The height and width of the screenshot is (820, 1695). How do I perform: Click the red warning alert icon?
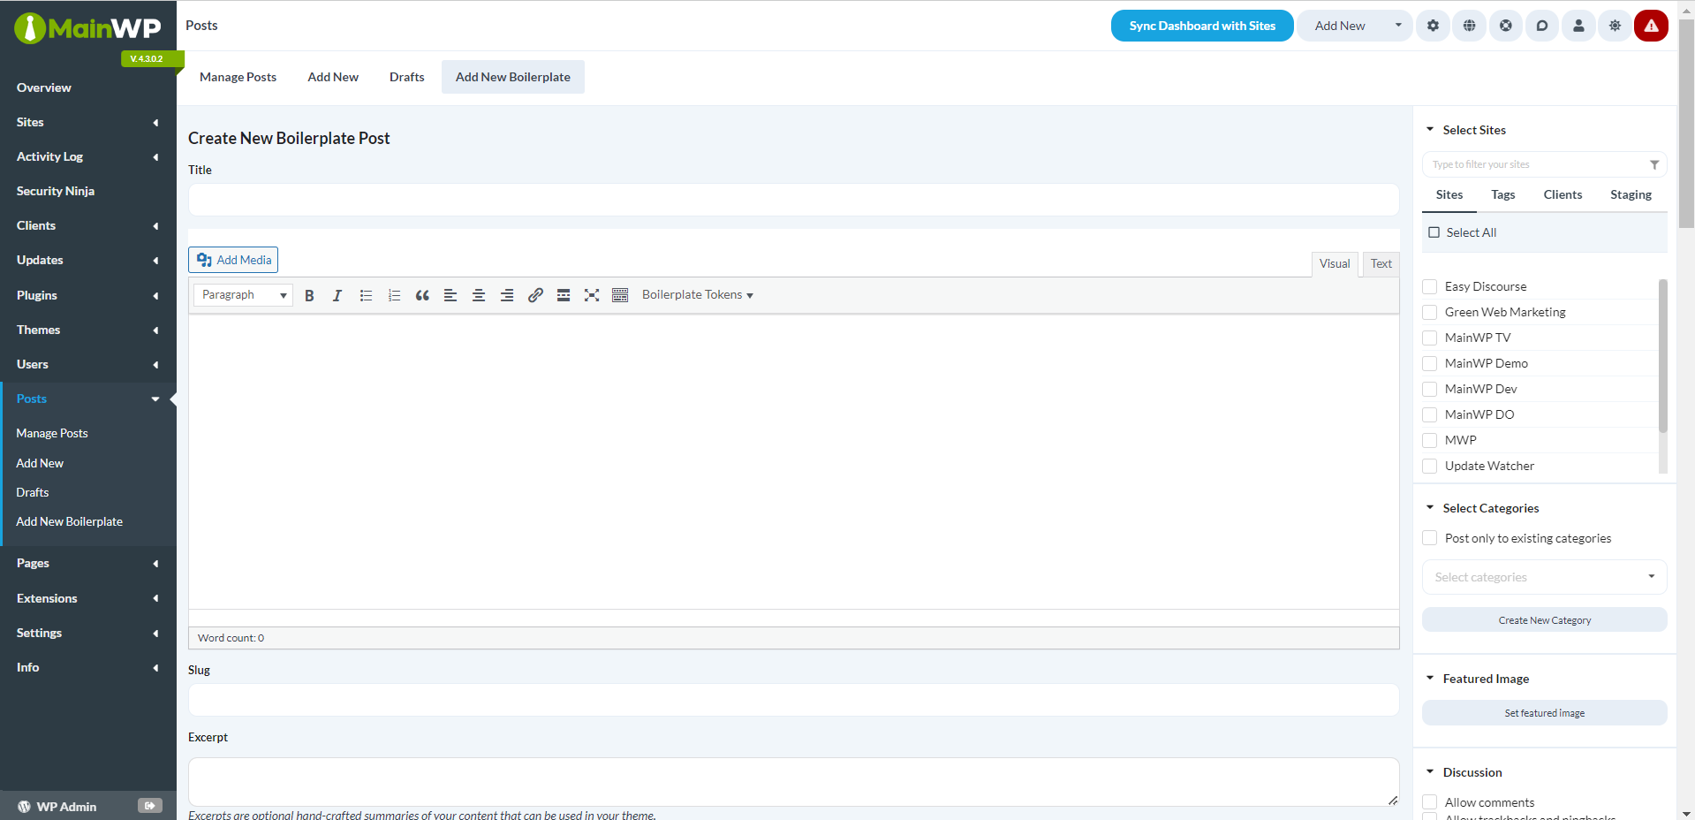tap(1651, 26)
